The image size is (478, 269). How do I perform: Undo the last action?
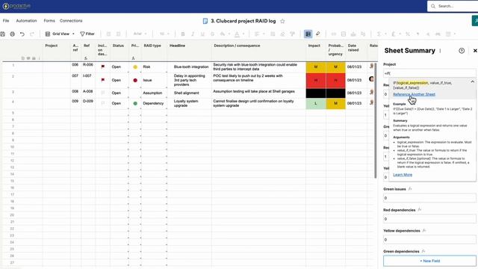(x=22, y=34)
